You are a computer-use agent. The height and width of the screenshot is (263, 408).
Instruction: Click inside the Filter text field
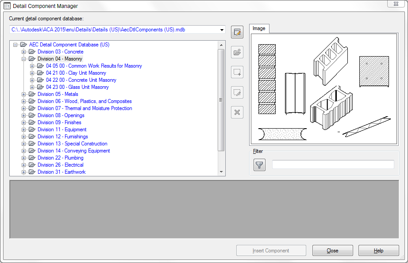click(x=332, y=164)
